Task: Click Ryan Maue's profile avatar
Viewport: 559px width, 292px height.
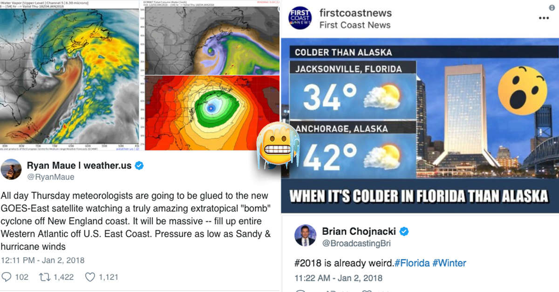Action: coord(11,169)
